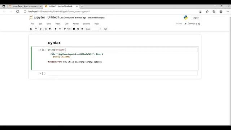Open the Cell menu

[66, 24]
